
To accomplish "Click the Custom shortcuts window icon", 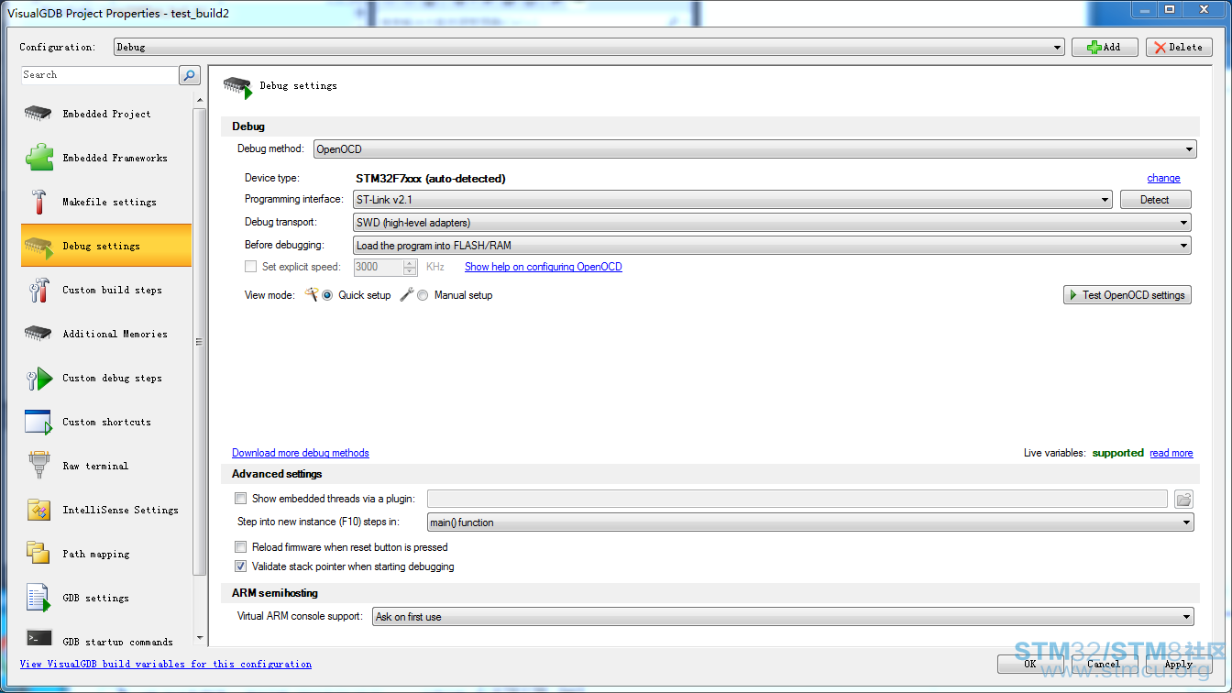I will [x=38, y=422].
